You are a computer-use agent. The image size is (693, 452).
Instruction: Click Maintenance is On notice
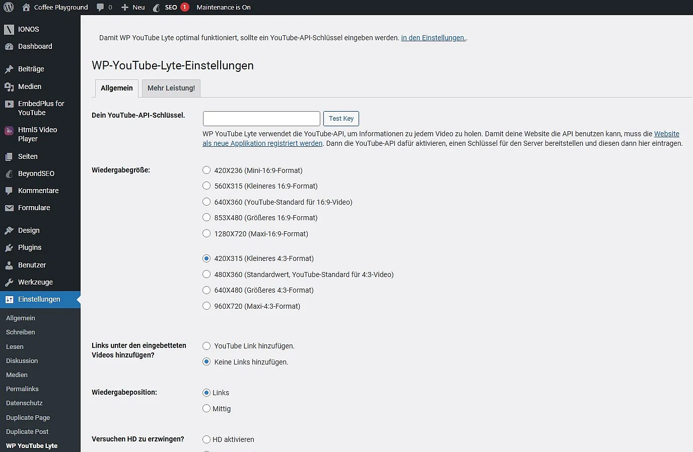tap(224, 7)
